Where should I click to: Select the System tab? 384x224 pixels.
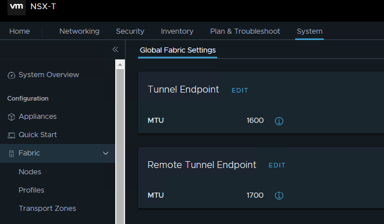click(x=309, y=31)
